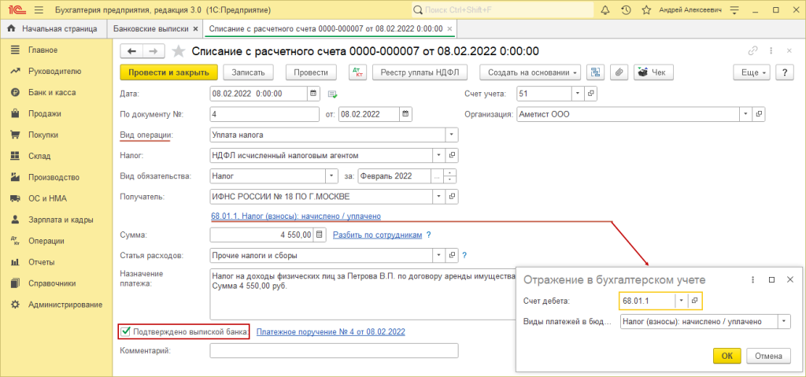Open the Счет дебета dropdown list

coord(679,301)
